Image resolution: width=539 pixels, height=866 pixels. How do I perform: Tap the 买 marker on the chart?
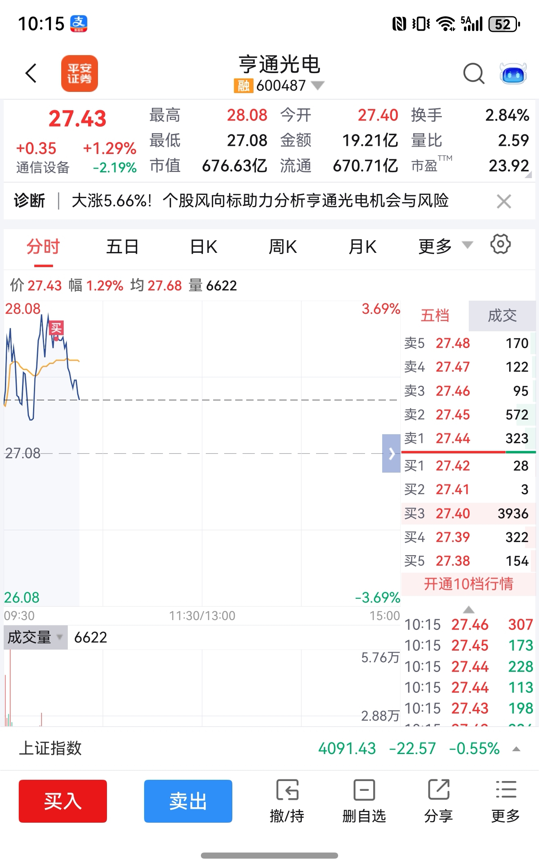(56, 328)
